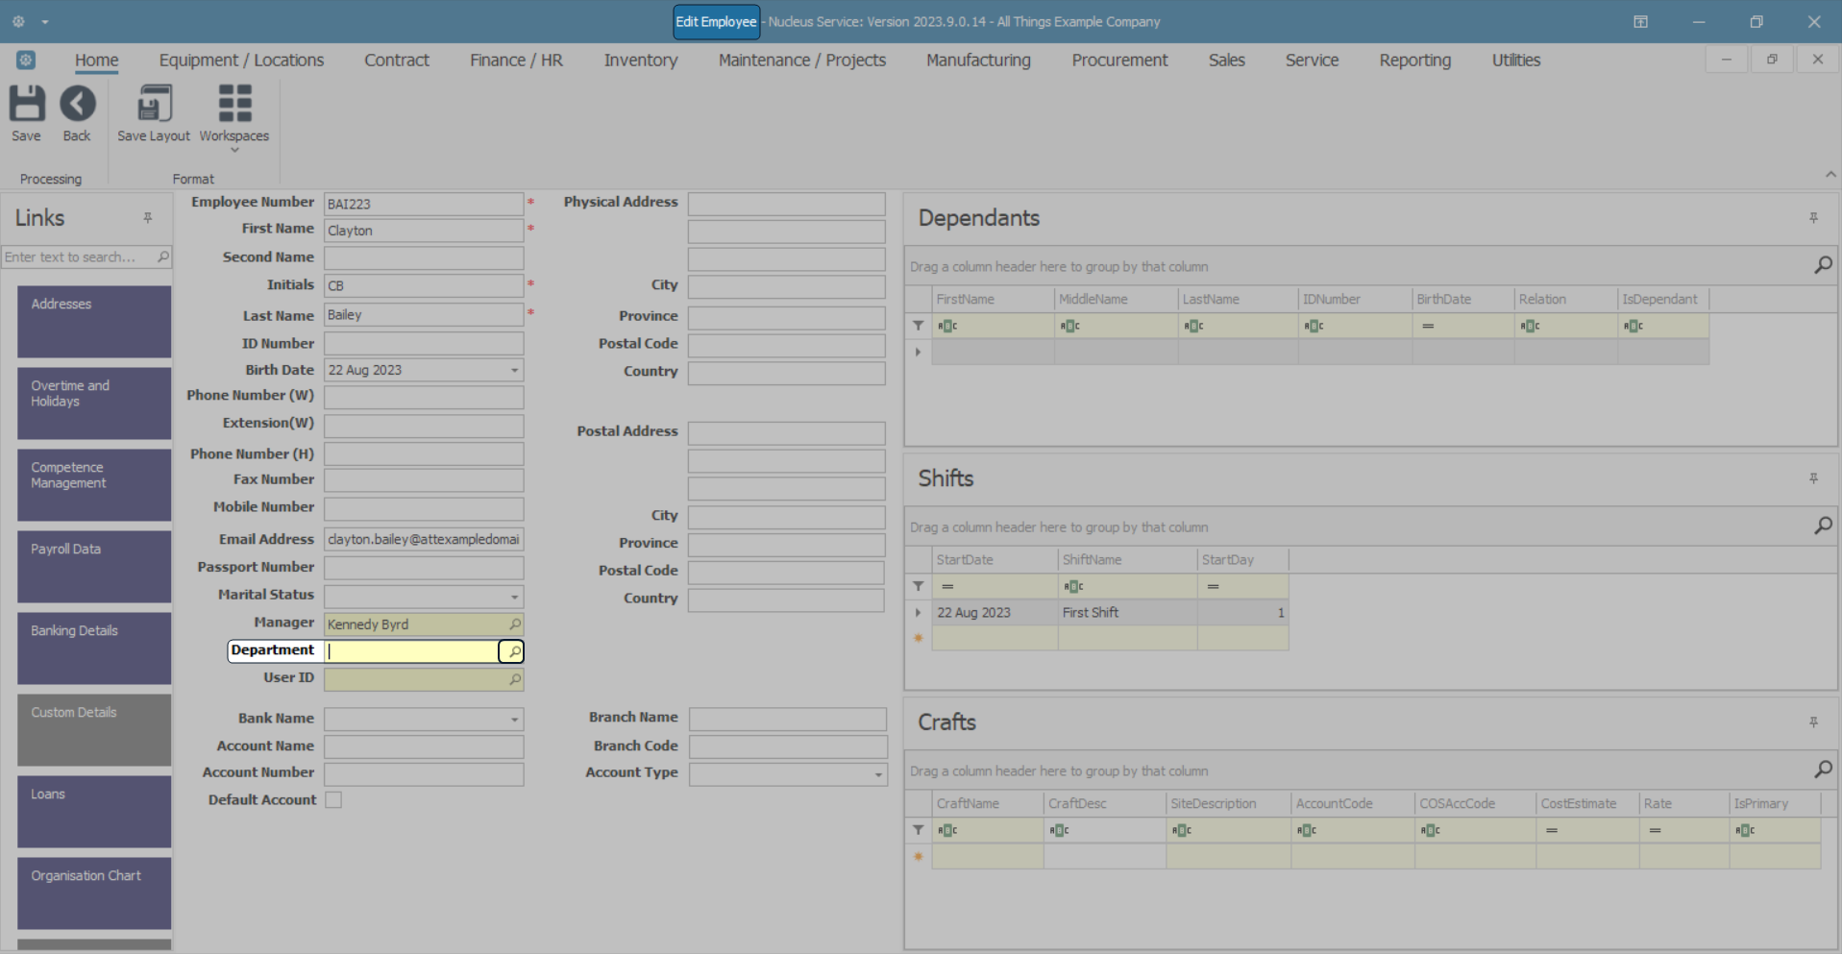Click the Back arrow icon
This screenshot has width=1842, height=954.
[77, 104]
